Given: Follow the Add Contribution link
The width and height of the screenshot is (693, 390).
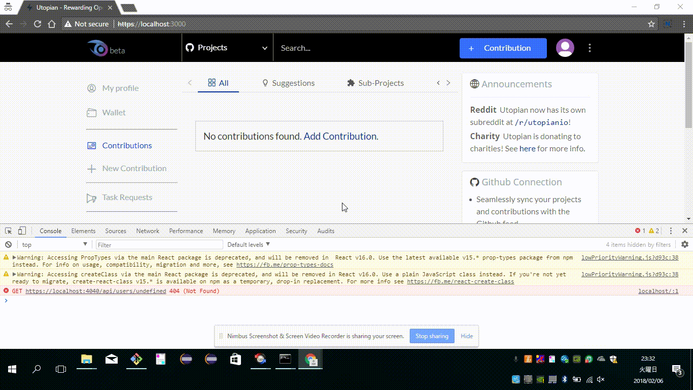Looking at the screenshot, I should click(341, 136).
